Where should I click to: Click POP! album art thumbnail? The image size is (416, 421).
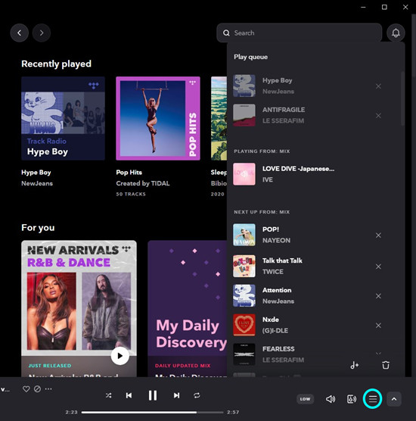point(244,235)
